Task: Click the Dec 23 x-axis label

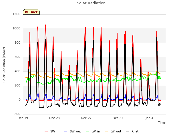Action: pos(54,118)
